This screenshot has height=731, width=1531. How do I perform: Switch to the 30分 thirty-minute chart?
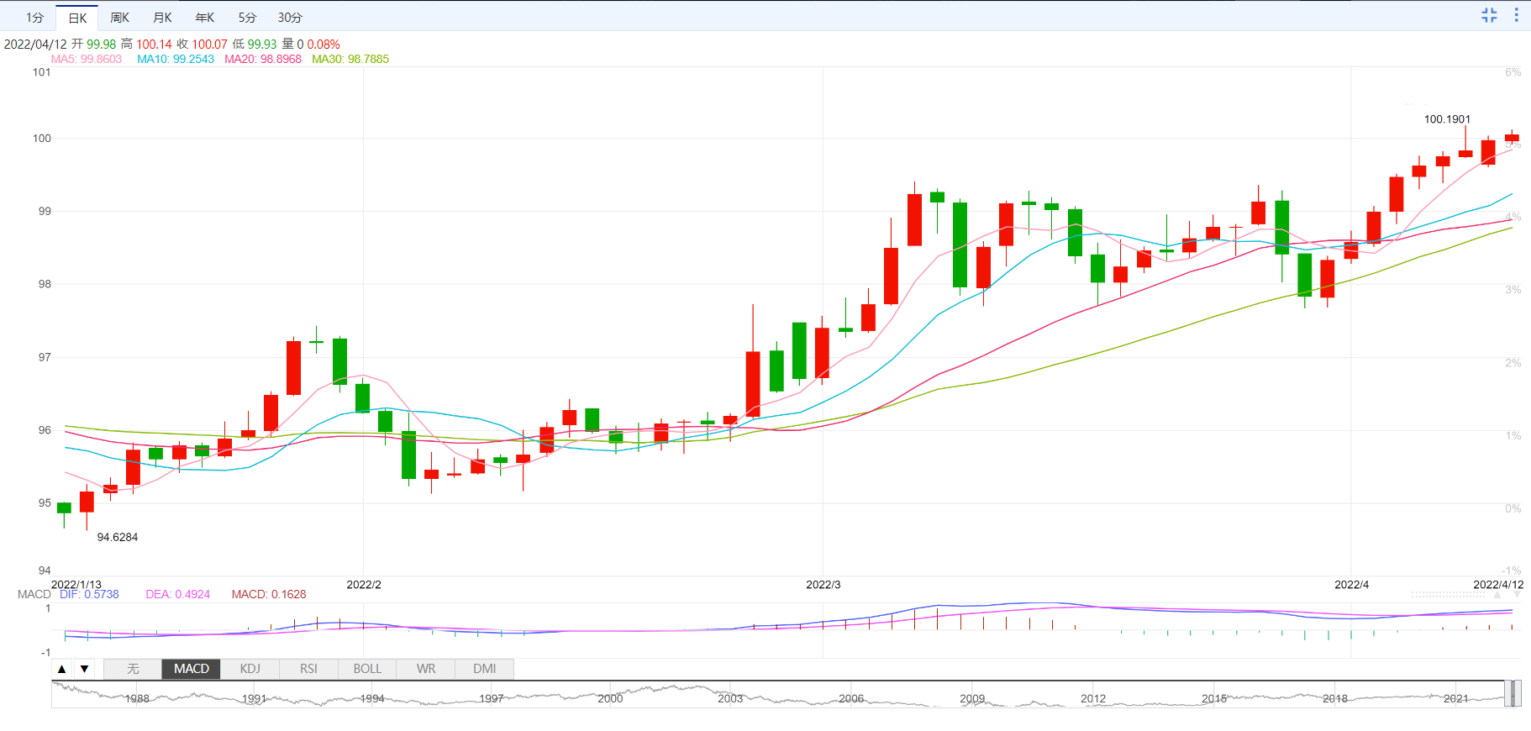(x=290, y=18)
